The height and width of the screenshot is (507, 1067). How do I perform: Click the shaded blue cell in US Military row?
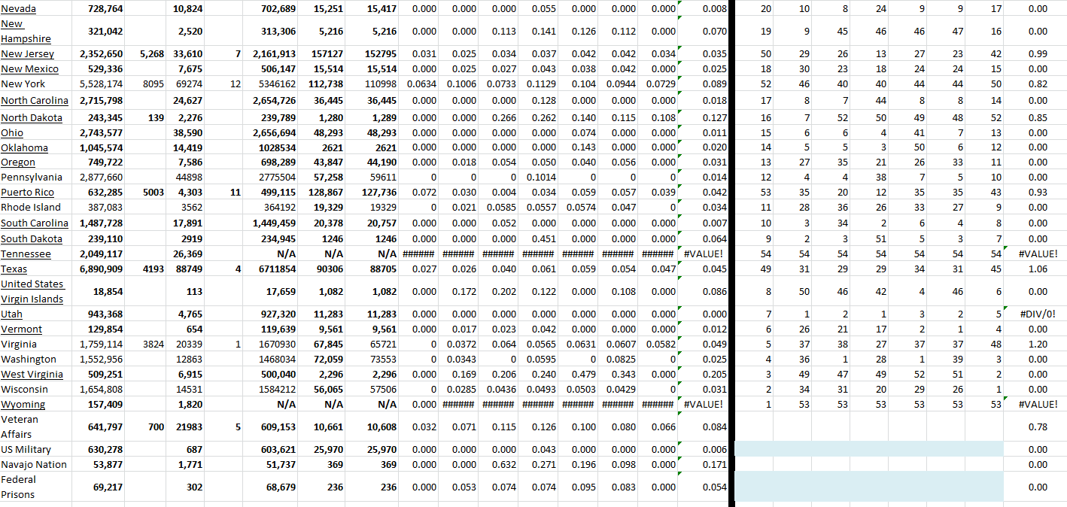click(x=828, y=449)
